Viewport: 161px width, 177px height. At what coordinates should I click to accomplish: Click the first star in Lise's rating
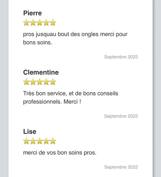tap(26, 141)
